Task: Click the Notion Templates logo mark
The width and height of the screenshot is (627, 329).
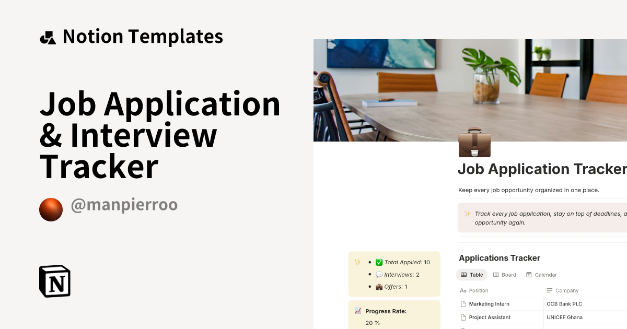Action: point(48,36)
